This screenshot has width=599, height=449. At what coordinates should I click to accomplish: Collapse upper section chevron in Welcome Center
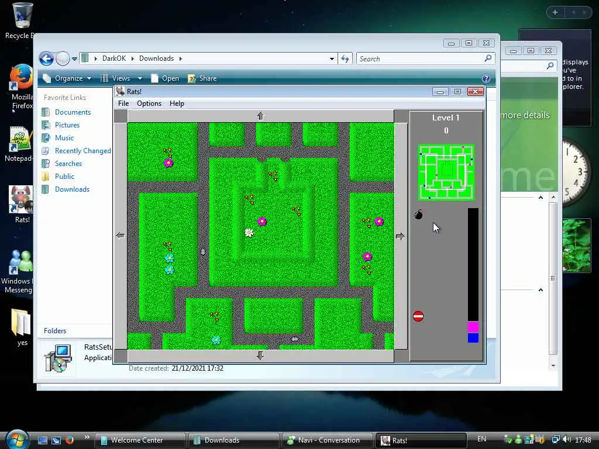click(x=541, y=198)
